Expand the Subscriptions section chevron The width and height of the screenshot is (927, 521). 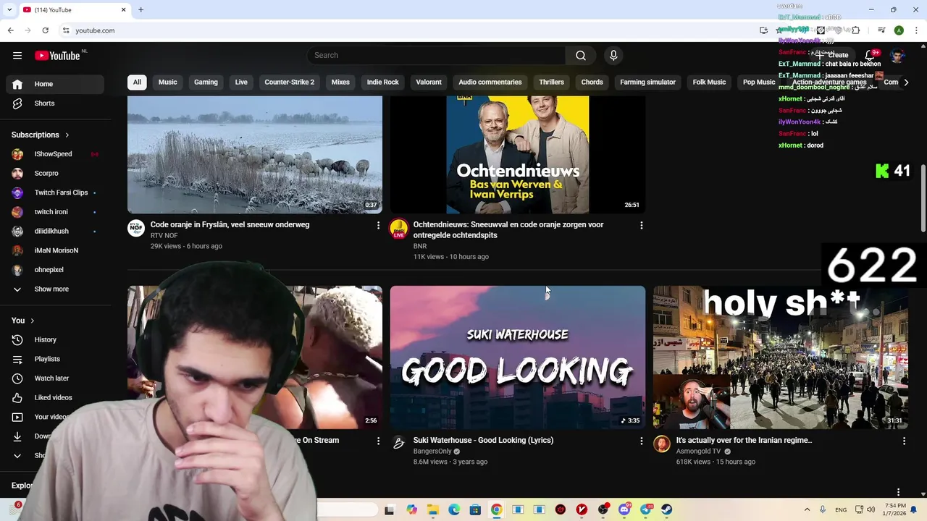pos(67,135)
